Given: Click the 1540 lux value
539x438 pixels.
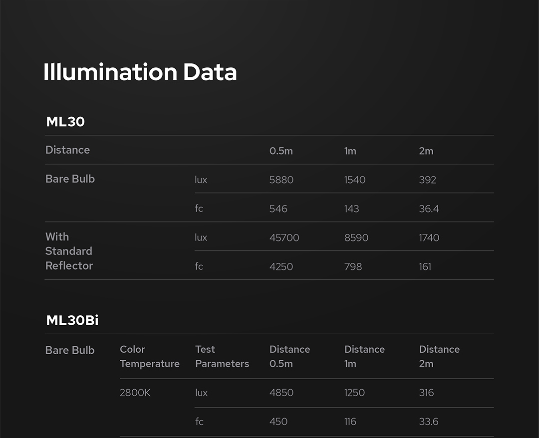Looking at the screenshot, I should click(x=354, y=180).
